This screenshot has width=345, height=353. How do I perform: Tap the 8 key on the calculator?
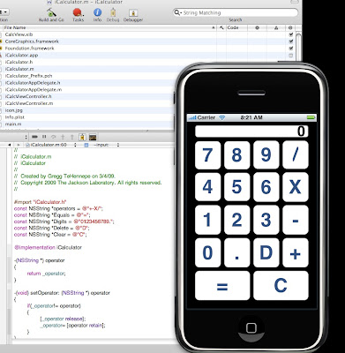(x=236, y=154)
